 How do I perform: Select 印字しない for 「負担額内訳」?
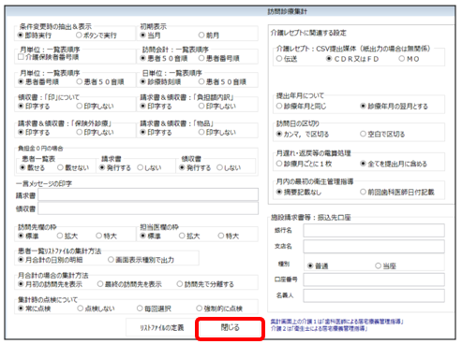tap(201, 107)
